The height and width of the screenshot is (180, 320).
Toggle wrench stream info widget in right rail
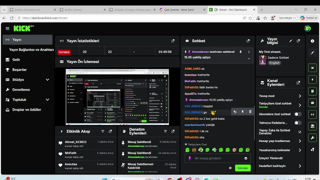(x=312, y=138)
